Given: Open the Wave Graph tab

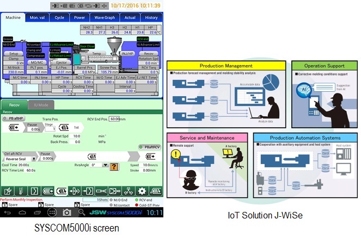Looking at the screenshot, I should pyautogui.click(x=105, y=17).
